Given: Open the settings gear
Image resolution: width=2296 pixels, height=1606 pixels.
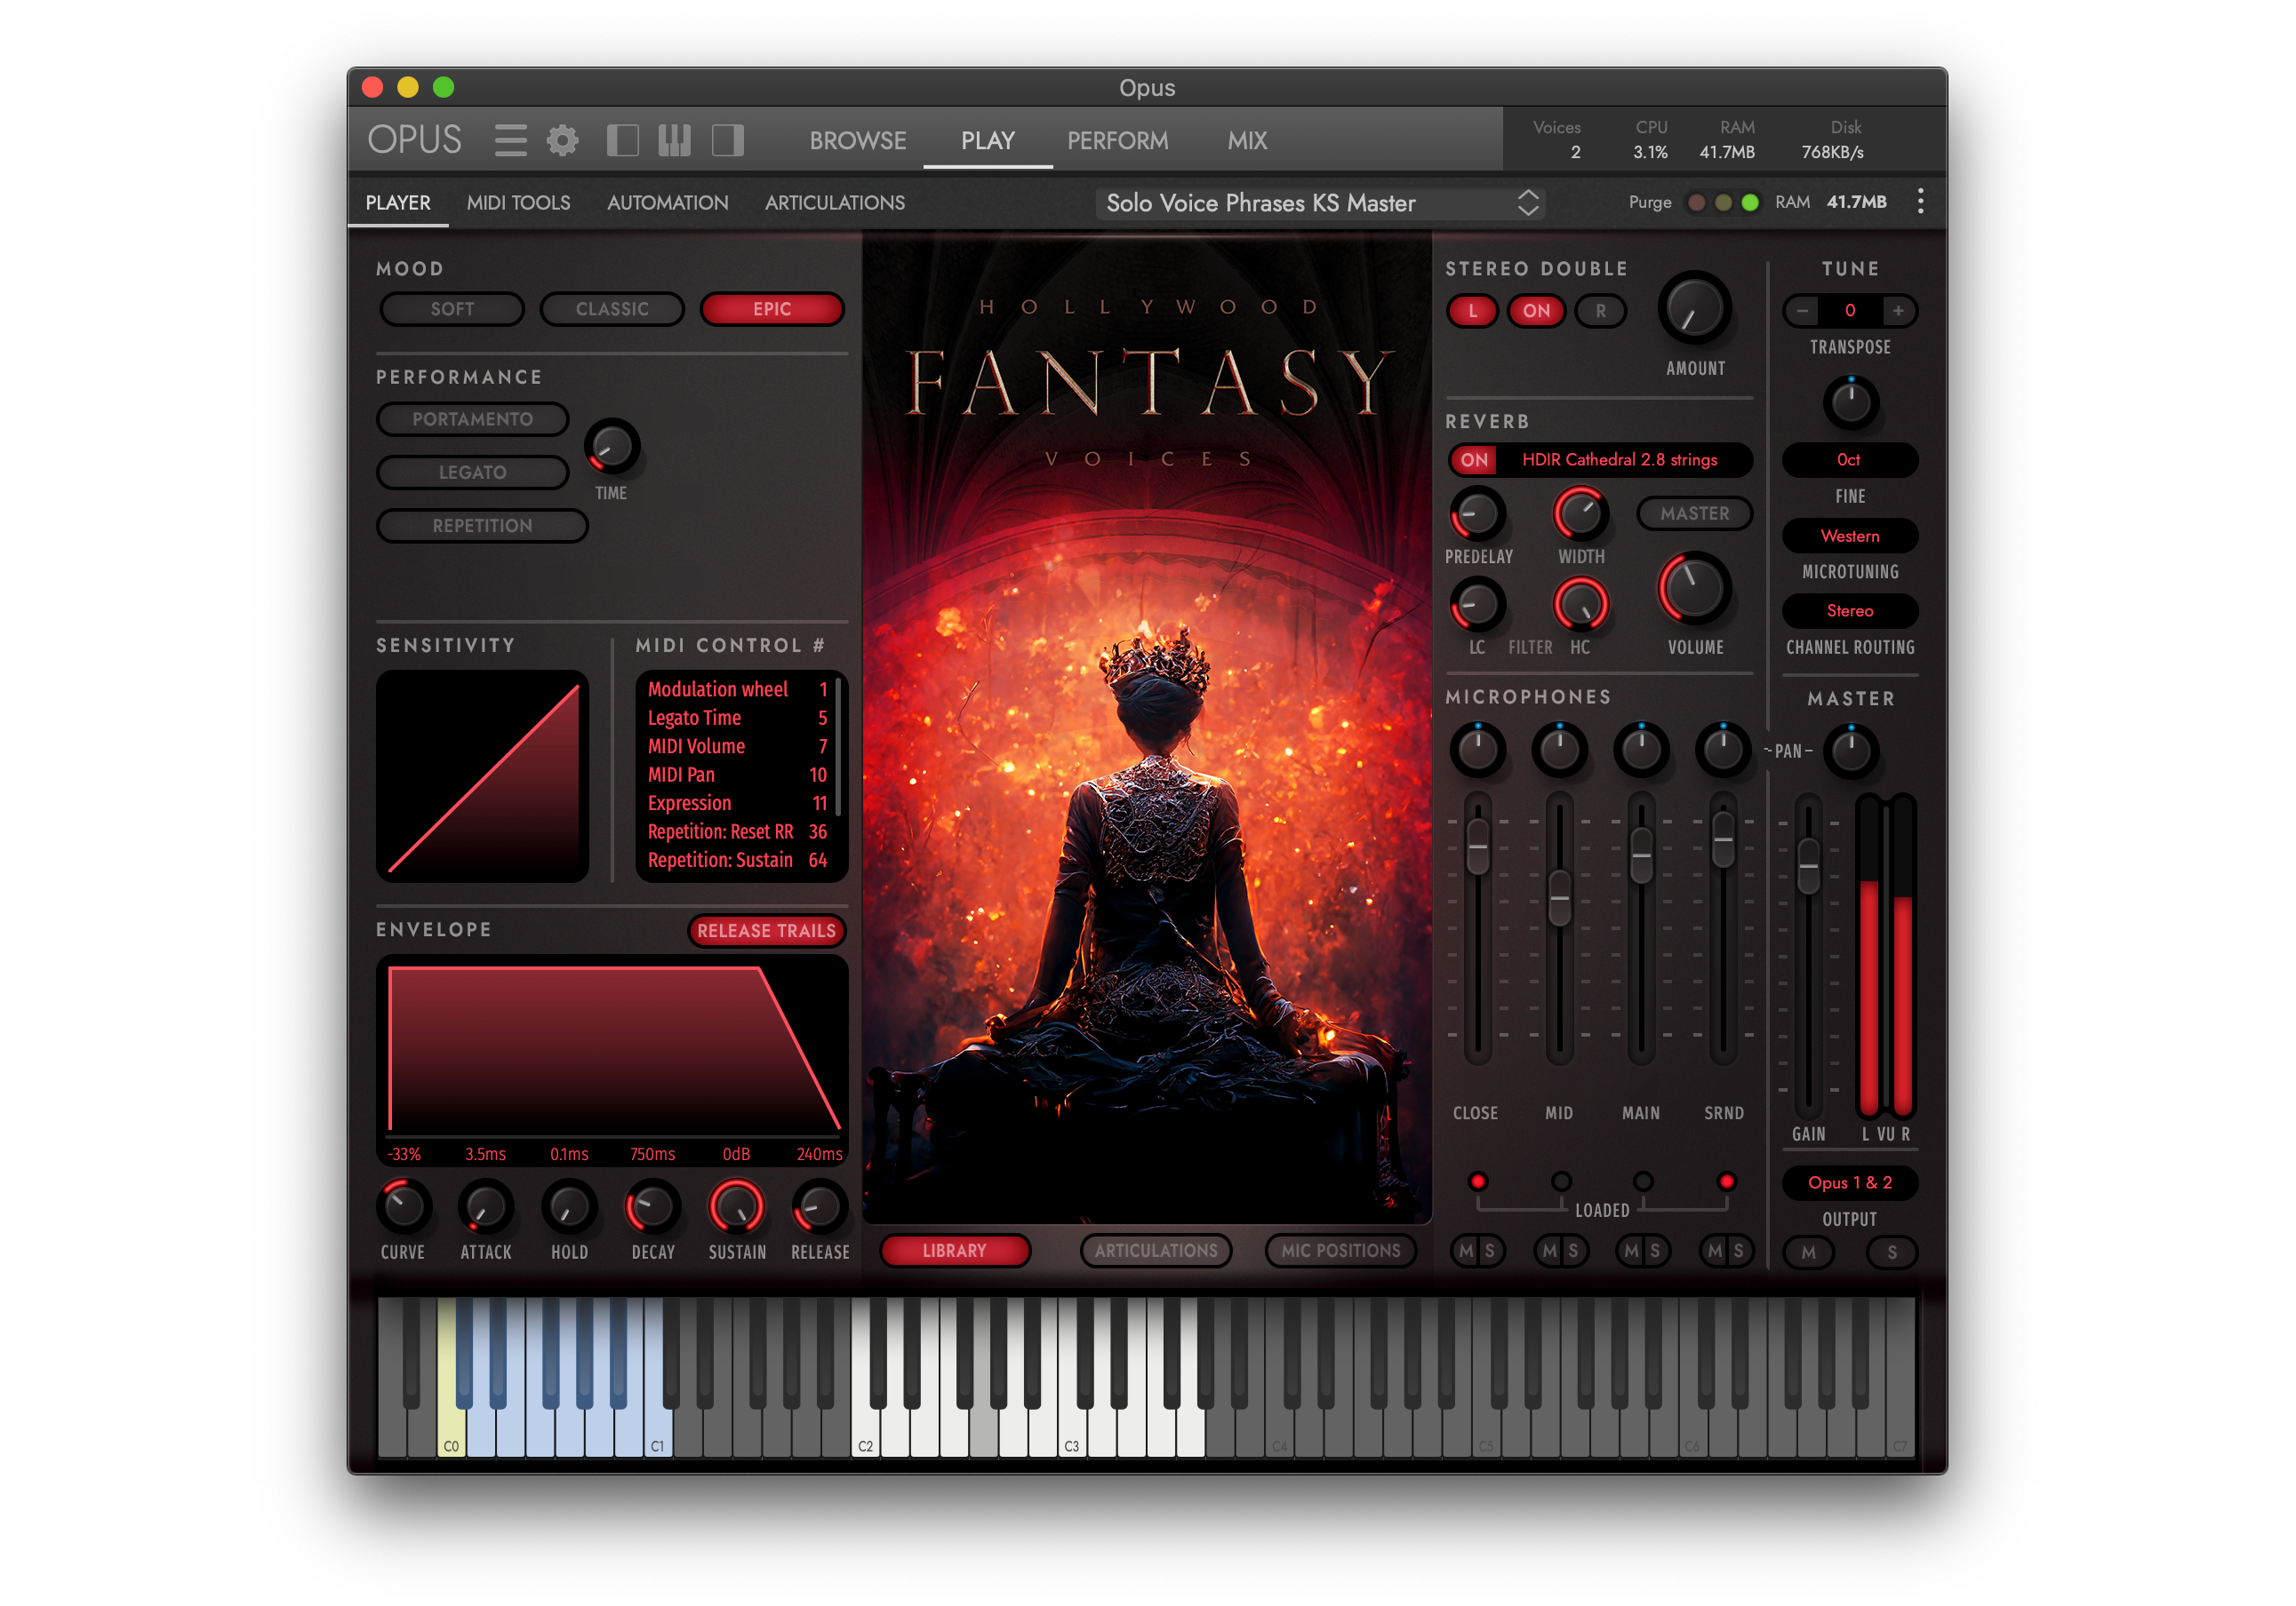Looking at the screenshot, I should [x=562, y=140].
